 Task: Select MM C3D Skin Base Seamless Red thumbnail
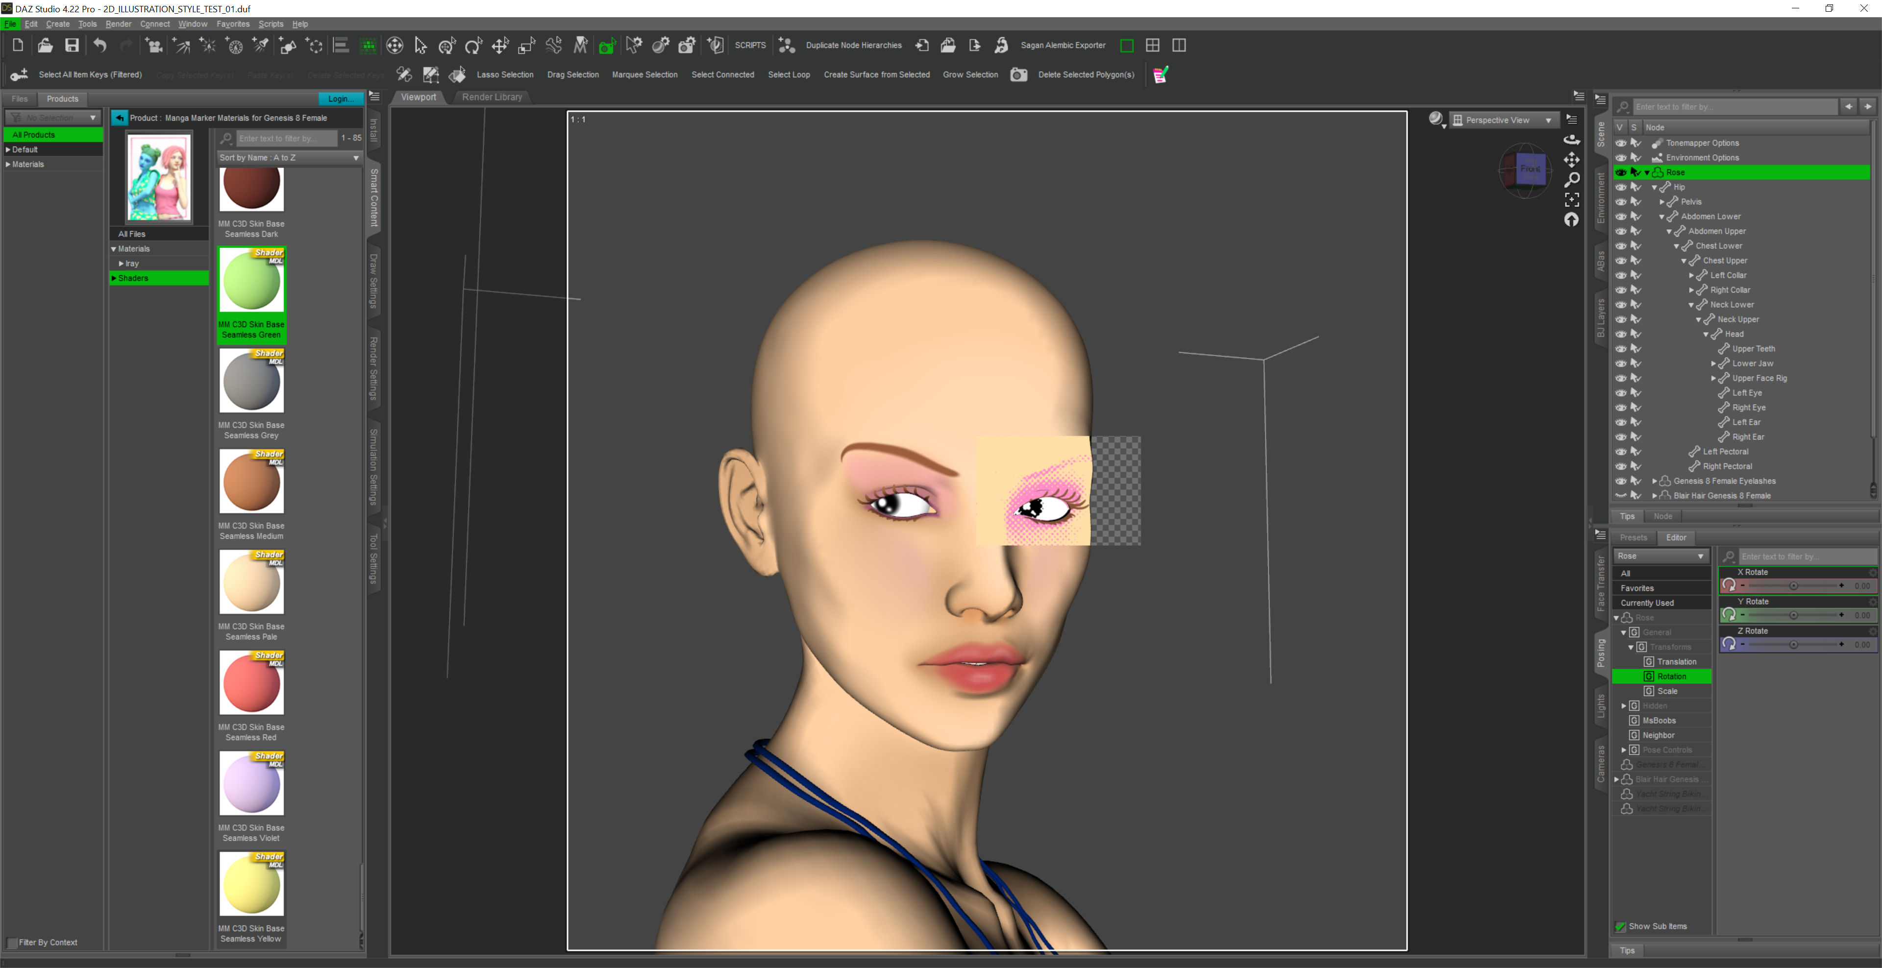point(251,682)
